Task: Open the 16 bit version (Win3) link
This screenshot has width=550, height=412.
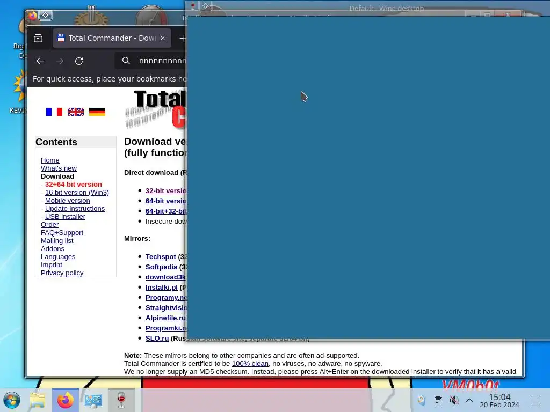Action: pyautogui.click(x=77, y=193)
